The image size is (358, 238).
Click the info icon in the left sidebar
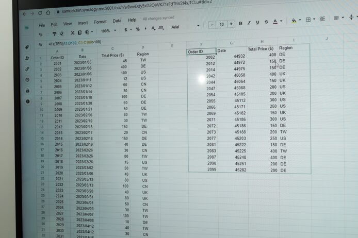(x=27, y=101)
